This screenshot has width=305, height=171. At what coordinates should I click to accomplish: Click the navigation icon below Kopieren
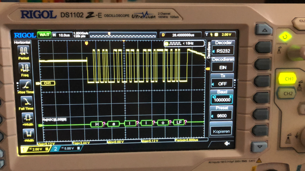click(227, 144)
